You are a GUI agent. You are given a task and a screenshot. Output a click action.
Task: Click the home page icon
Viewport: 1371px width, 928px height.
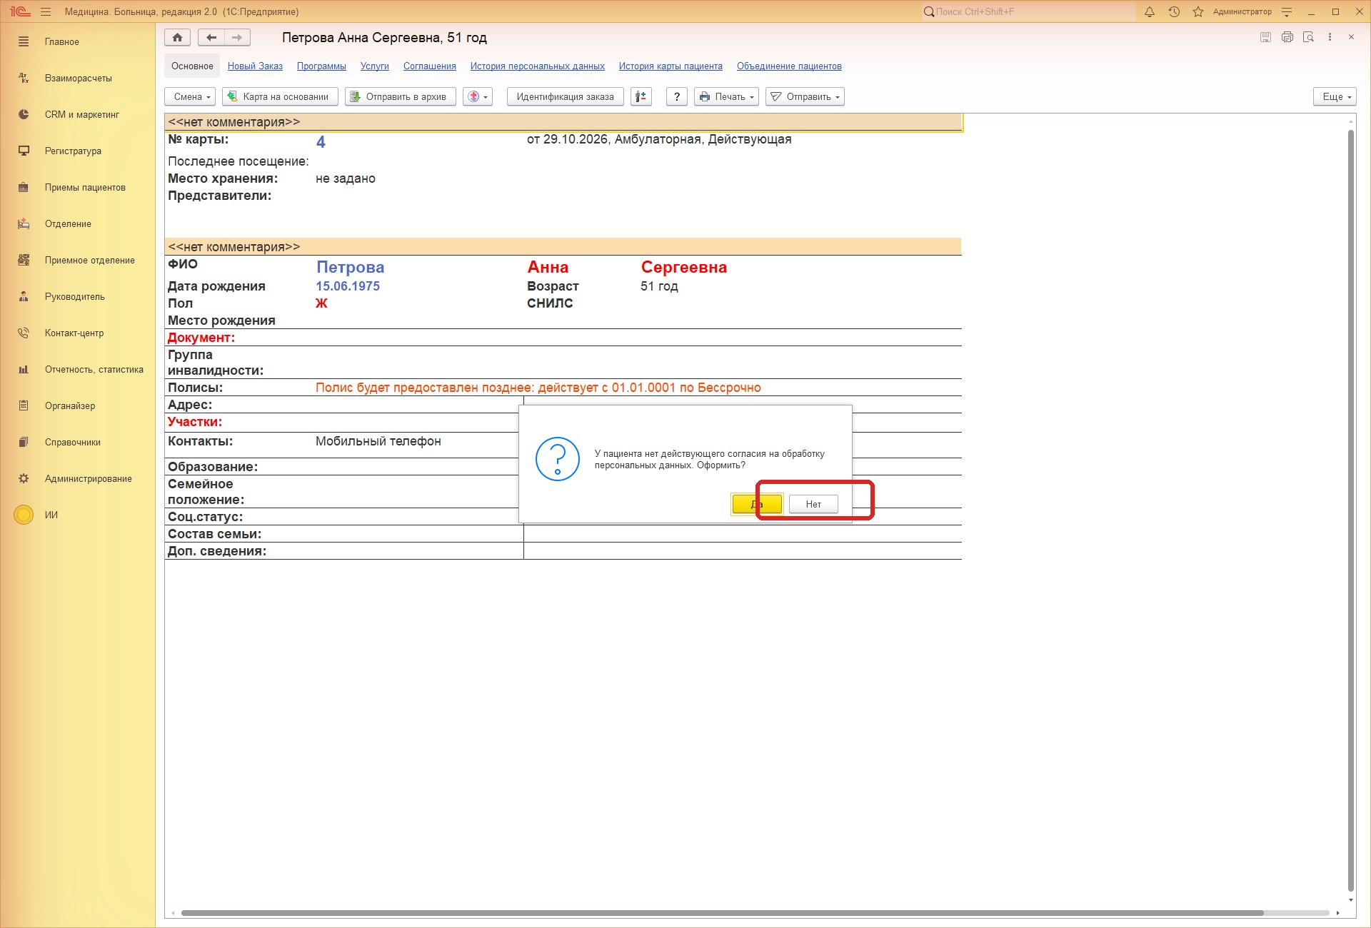(x=177, y=38)
